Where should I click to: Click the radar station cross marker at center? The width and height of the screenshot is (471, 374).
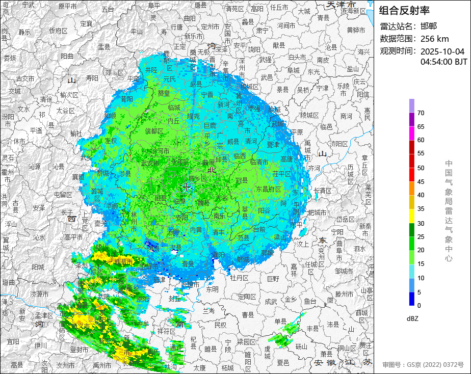(187, 188)
